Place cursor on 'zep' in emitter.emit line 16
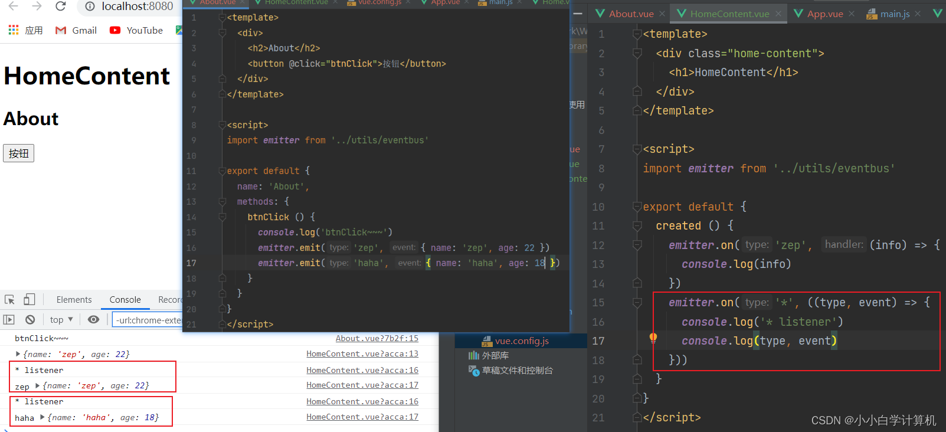 [366, 248]
